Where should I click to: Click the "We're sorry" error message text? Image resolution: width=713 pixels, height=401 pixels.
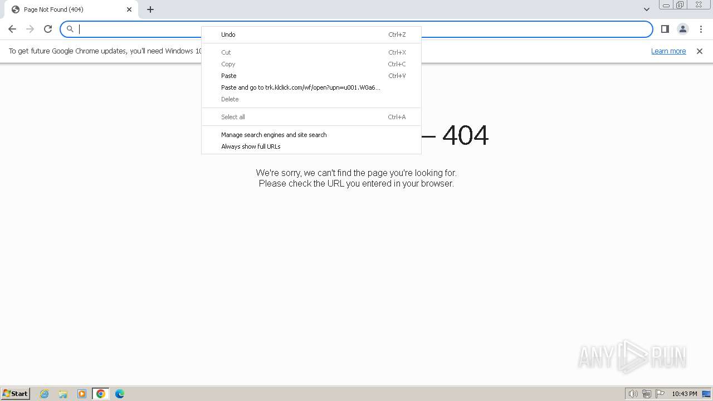tap(356, 173)
